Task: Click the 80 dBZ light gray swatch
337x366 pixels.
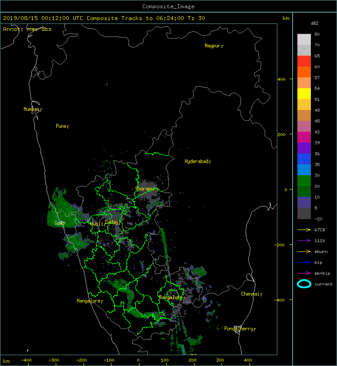Action: tap(304, 39)
